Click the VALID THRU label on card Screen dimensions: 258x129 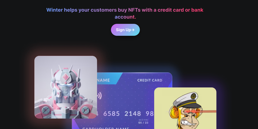click(143, 120)
